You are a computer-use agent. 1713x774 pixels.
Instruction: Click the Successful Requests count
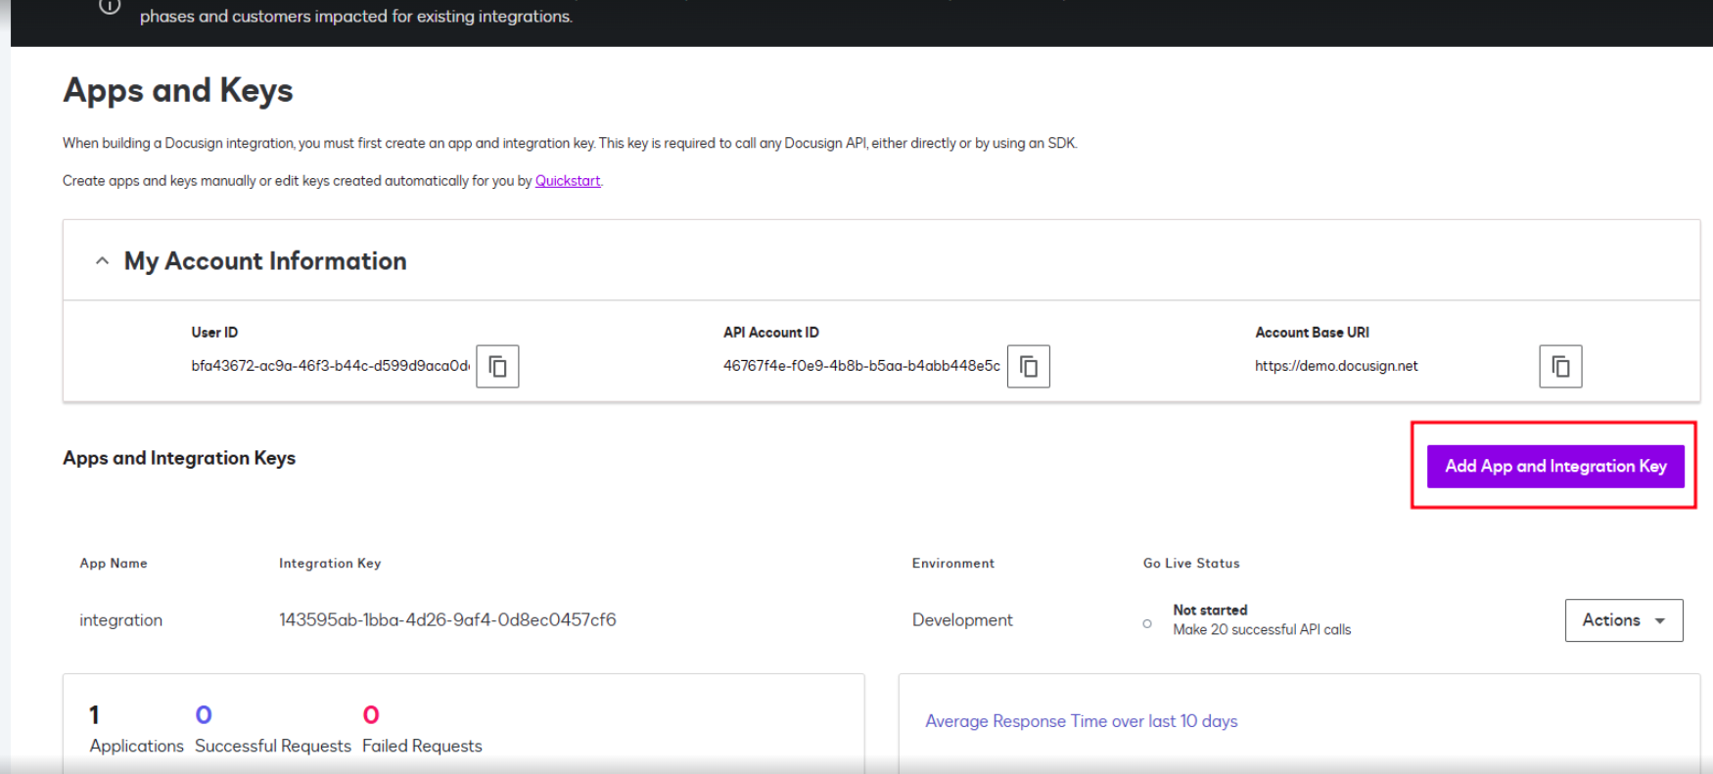point(204,715)
